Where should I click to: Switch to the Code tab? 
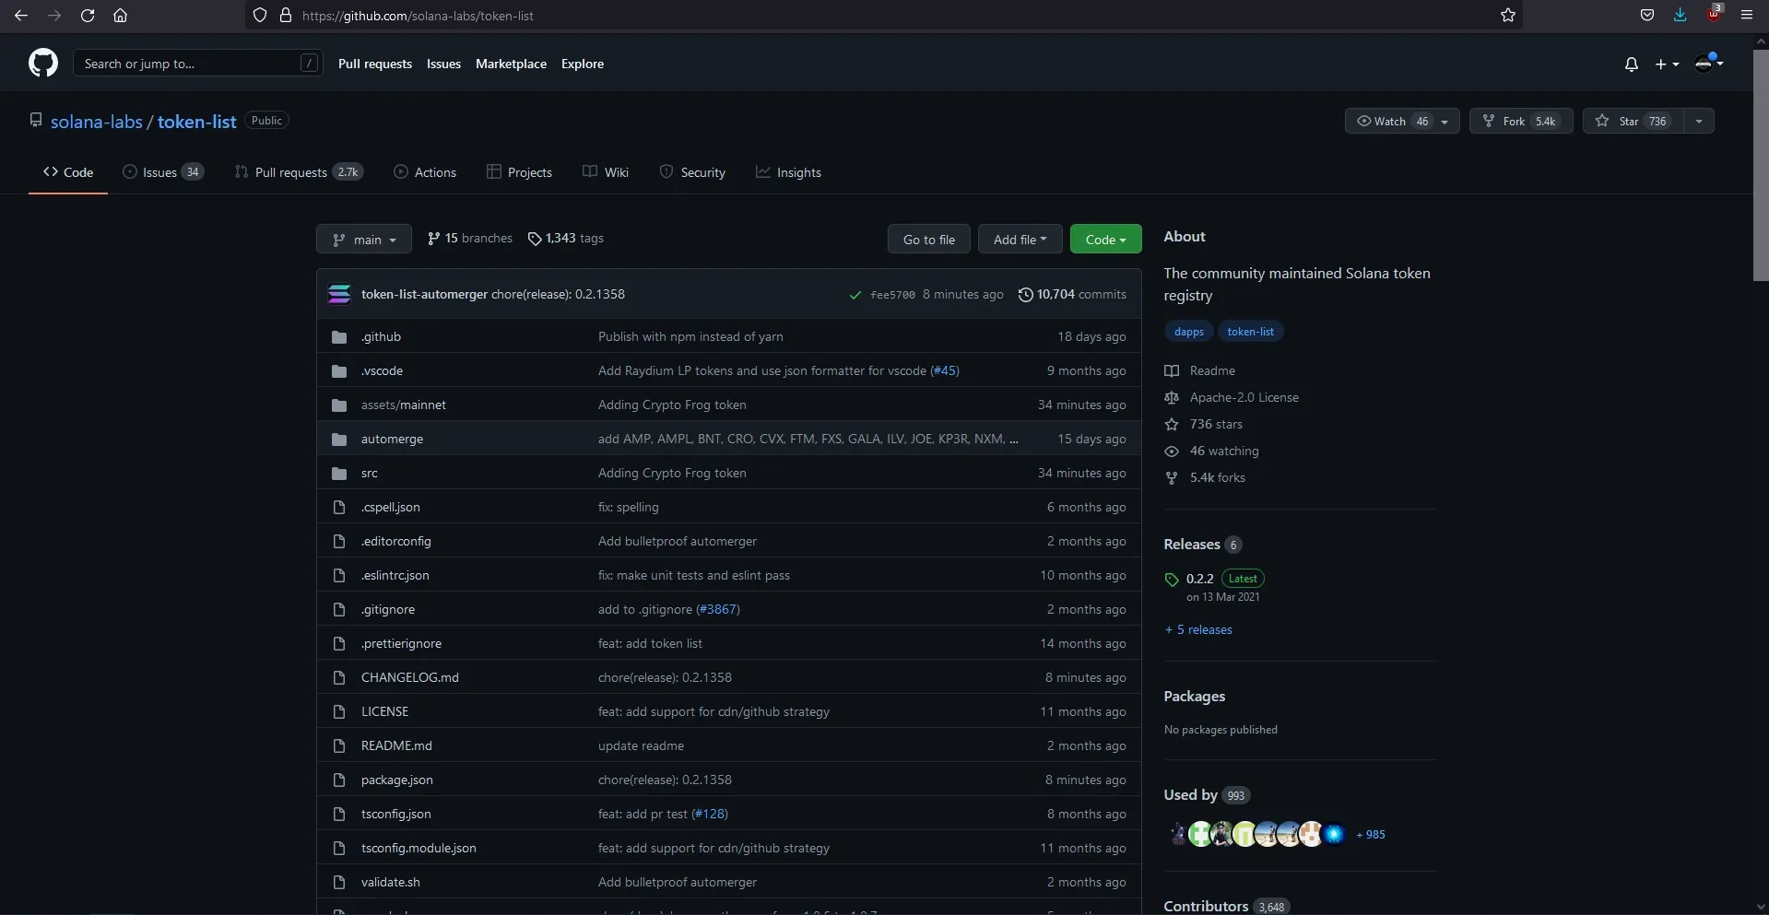(68, 172)
